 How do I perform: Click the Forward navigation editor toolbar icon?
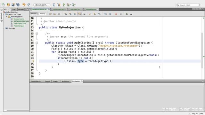click(59, 14)
